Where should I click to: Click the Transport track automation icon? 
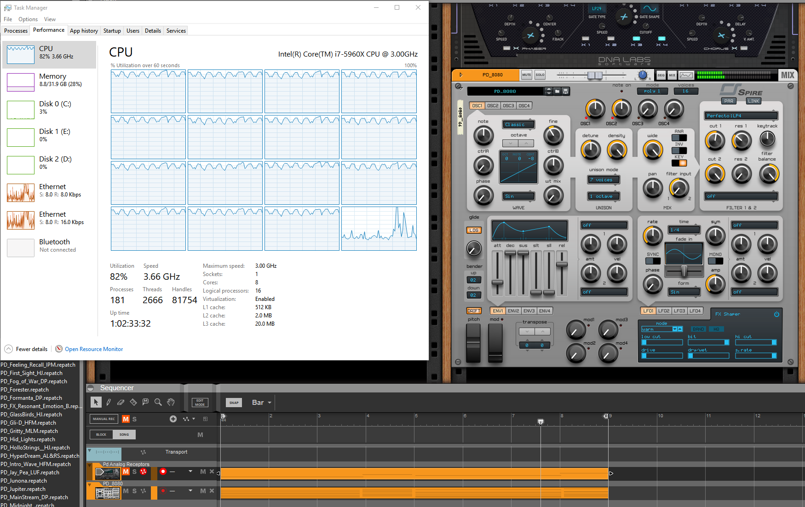tap(143, 452)
